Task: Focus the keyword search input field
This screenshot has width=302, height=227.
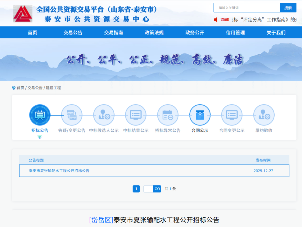Action: pyautogui.click(x=247, y=8)
